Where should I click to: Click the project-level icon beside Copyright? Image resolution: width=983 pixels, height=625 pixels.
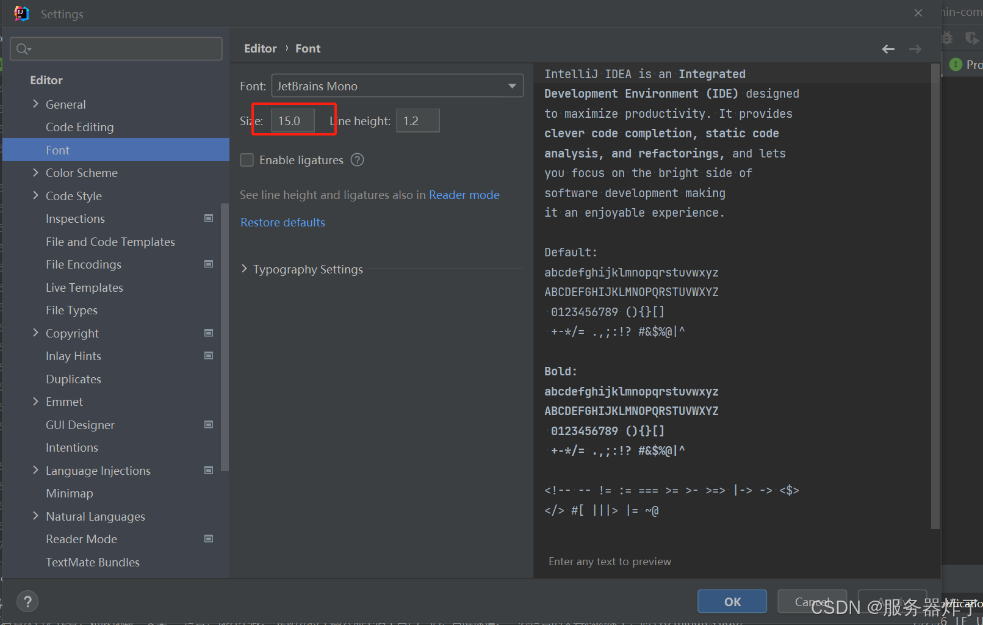pyautogui.click(x=209, y=333)
